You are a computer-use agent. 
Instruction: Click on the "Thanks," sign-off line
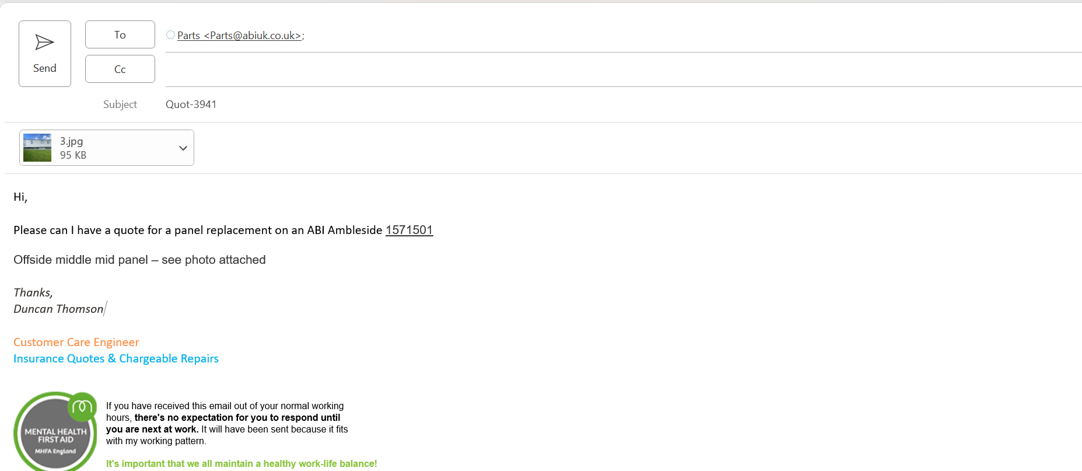pos(33,292)
